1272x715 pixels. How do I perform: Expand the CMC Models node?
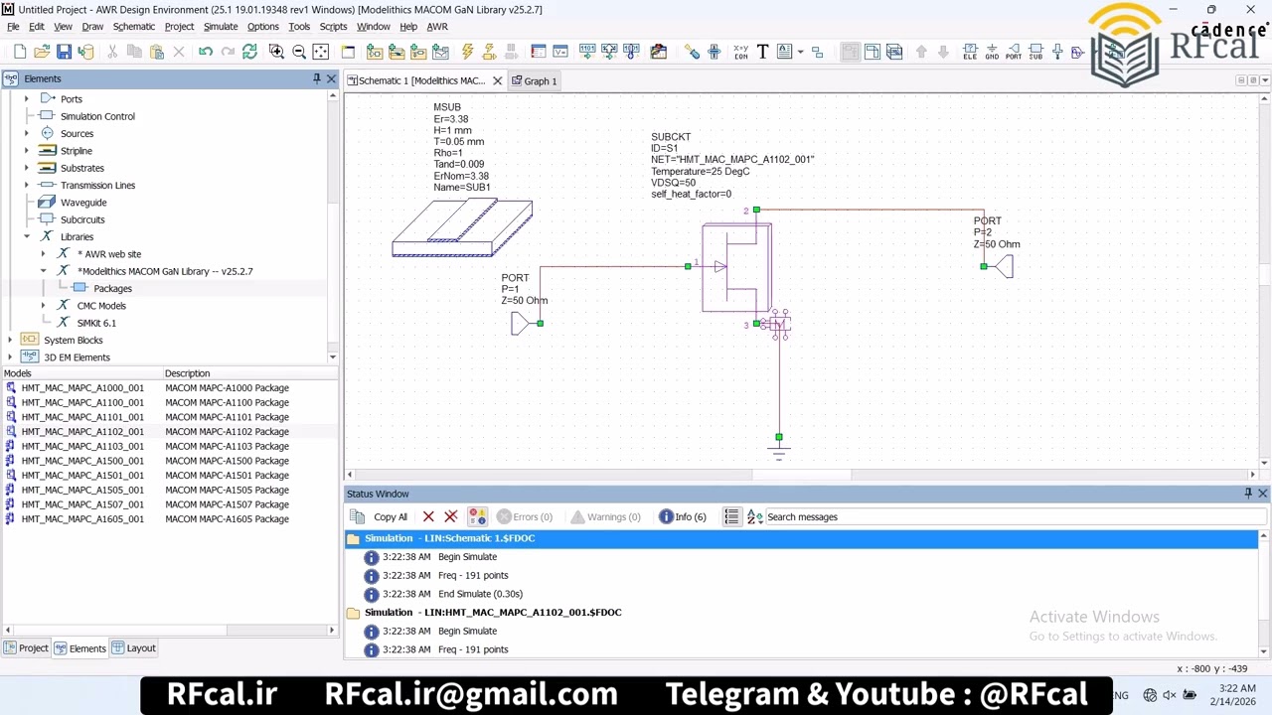43,306
